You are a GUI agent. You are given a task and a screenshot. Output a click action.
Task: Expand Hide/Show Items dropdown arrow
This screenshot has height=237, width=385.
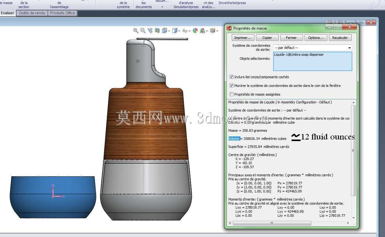tap(190, 31)
